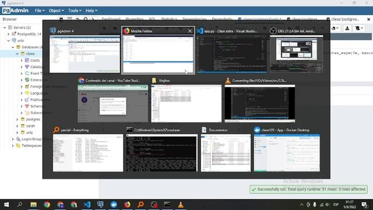Viewport: 373px width, 210px height.
Task: Open File Explorer from the taskbar
Action: click(x=33, y=205)
